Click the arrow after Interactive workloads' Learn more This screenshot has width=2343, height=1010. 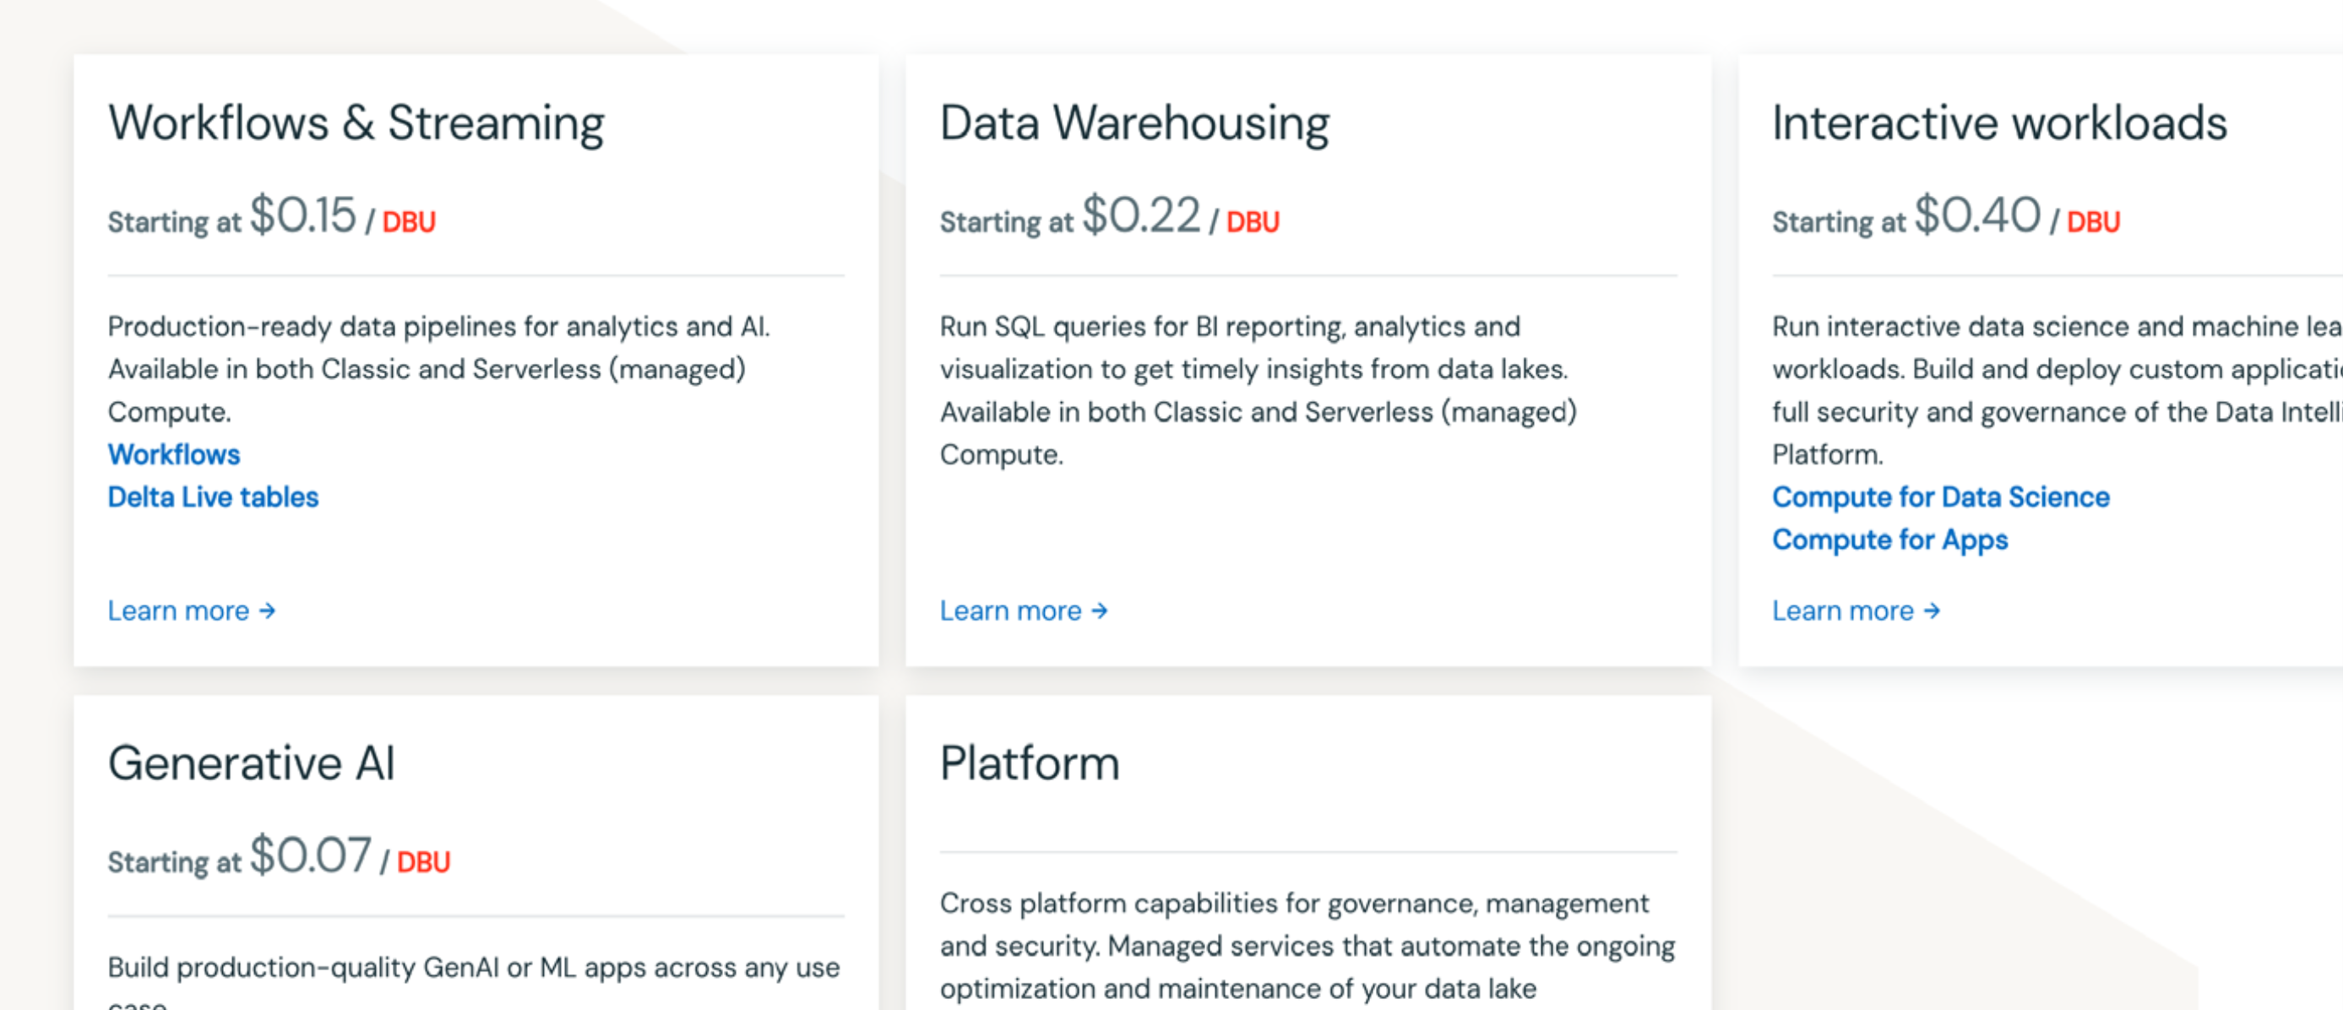[x=1932, y=611]
